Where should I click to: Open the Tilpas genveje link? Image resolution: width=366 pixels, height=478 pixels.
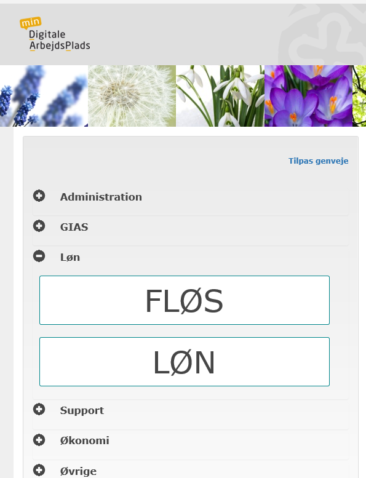pos(319,161)
